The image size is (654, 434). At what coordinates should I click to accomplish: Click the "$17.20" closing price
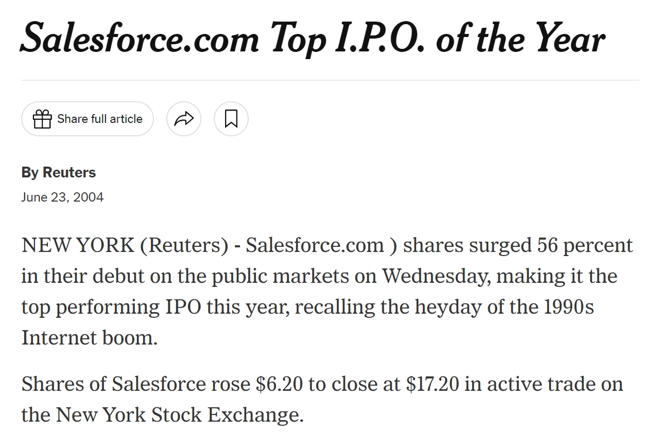pos(432,385)
